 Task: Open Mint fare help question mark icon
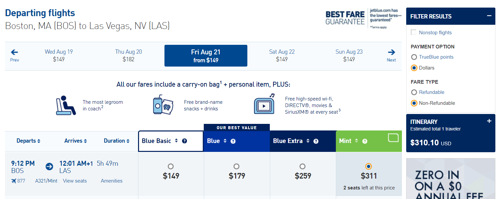coord(365,141)
